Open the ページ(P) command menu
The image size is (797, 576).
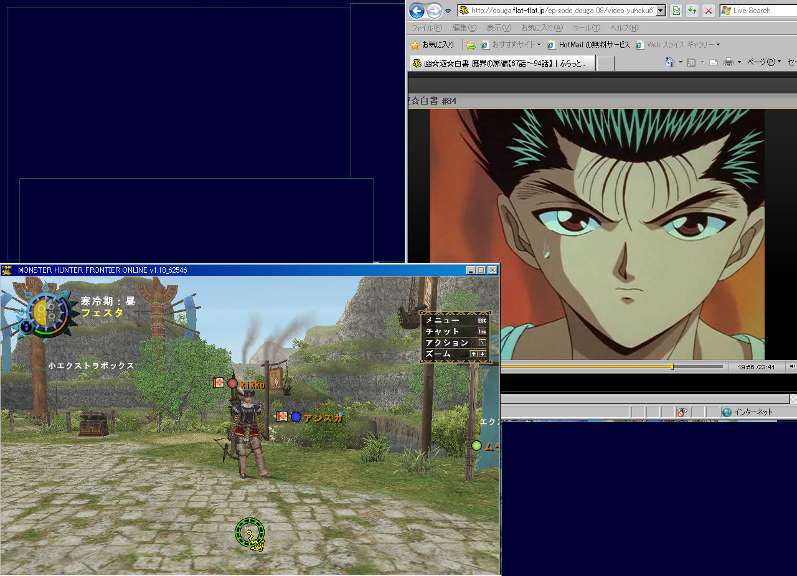764,62
